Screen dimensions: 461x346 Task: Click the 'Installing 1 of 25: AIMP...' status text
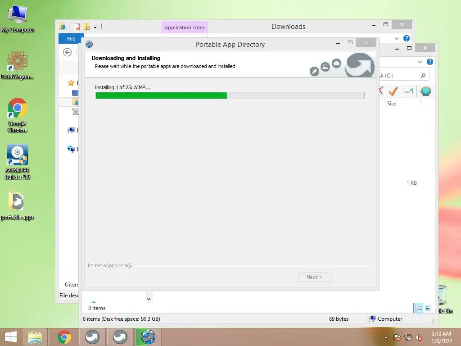pos(122,87)
